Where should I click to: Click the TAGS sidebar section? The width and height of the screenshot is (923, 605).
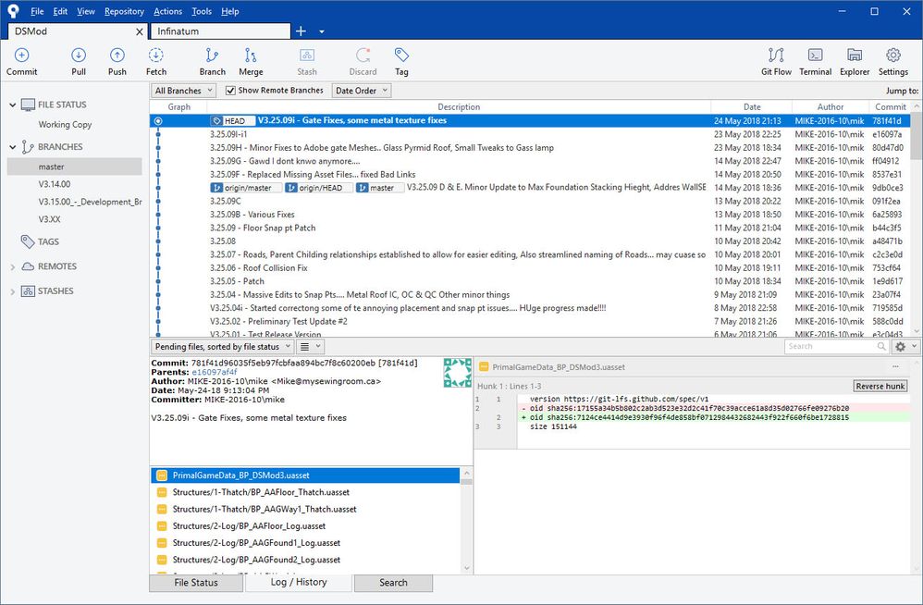click(x=48, y=241)
